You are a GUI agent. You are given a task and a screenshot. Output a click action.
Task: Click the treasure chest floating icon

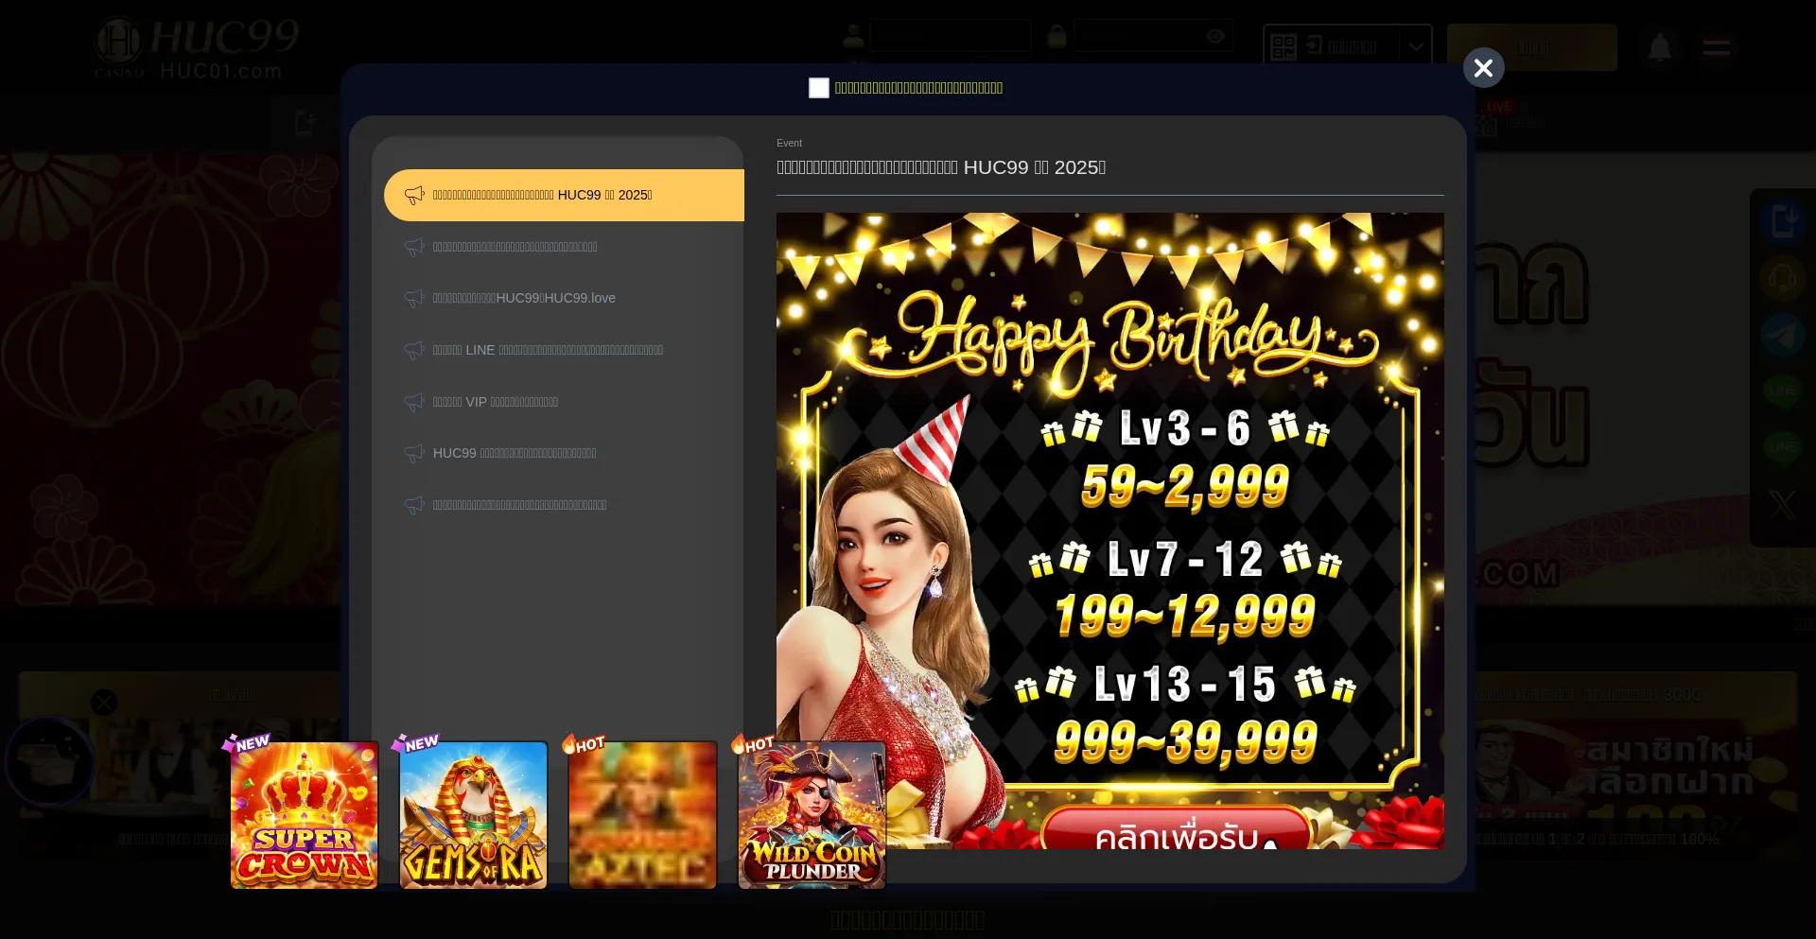point(49,762)
